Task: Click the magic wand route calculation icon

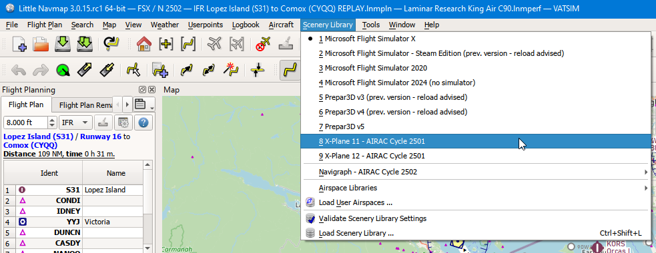Action: point(230,69)
